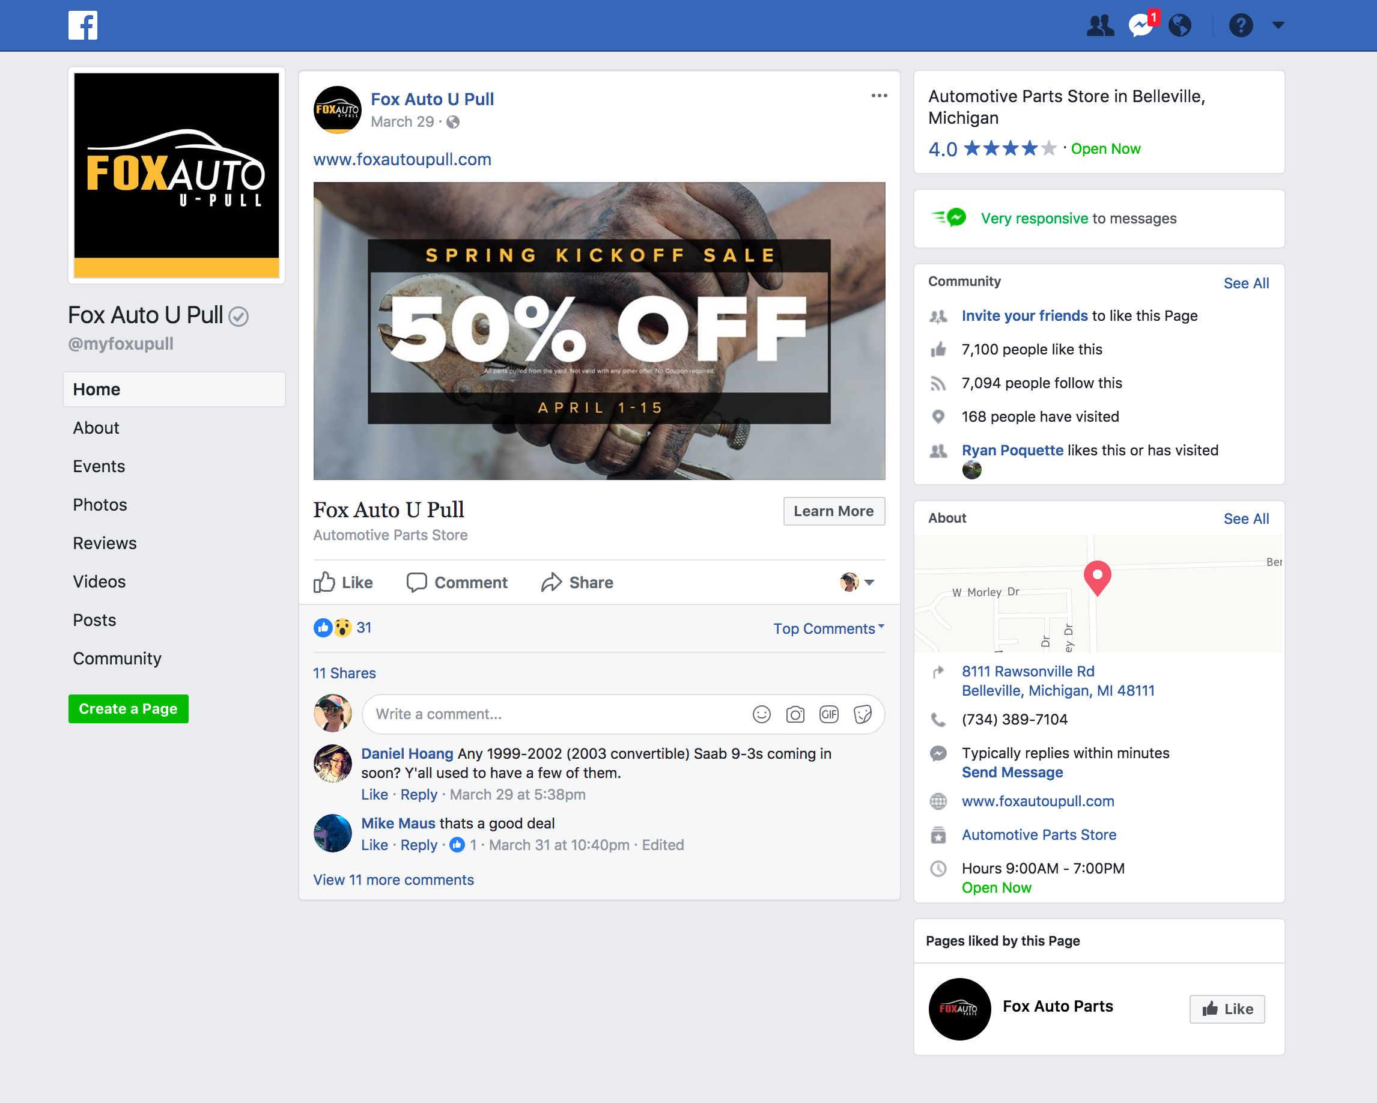Expand the account dropdown arrow in header
The height and width of the screenshot is (1103, 1377).
point(1278,26)
